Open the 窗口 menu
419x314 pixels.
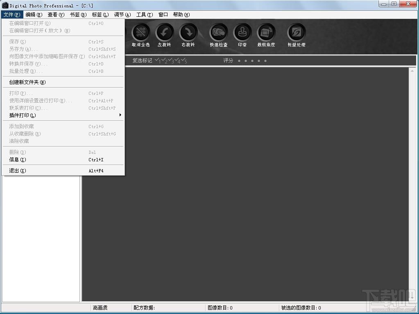163,15
